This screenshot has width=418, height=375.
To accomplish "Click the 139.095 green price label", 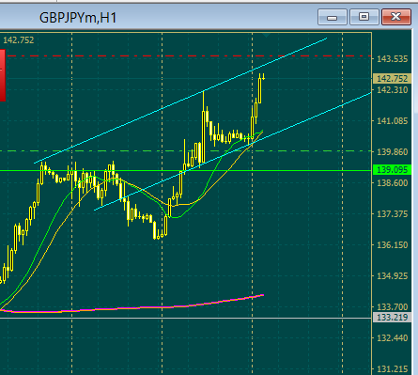I will [x=393, y=170].
